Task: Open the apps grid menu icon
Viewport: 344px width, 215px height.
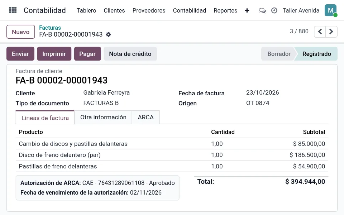Action: [x=13, y=10]
